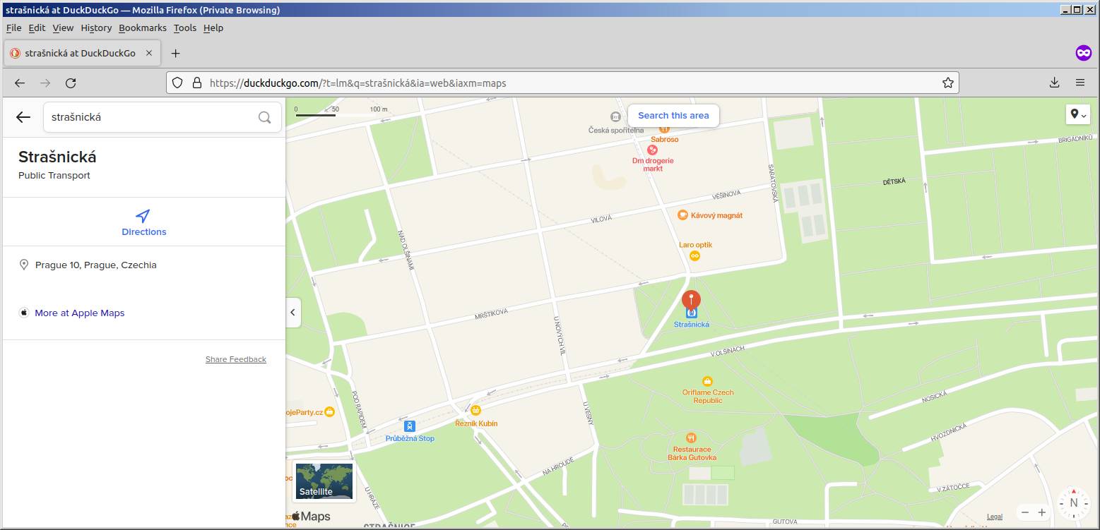Viewport: 1100px width, 530px height.
Task: Open the Tools menu
Action: pyautogui.click(x=185, y=28)
